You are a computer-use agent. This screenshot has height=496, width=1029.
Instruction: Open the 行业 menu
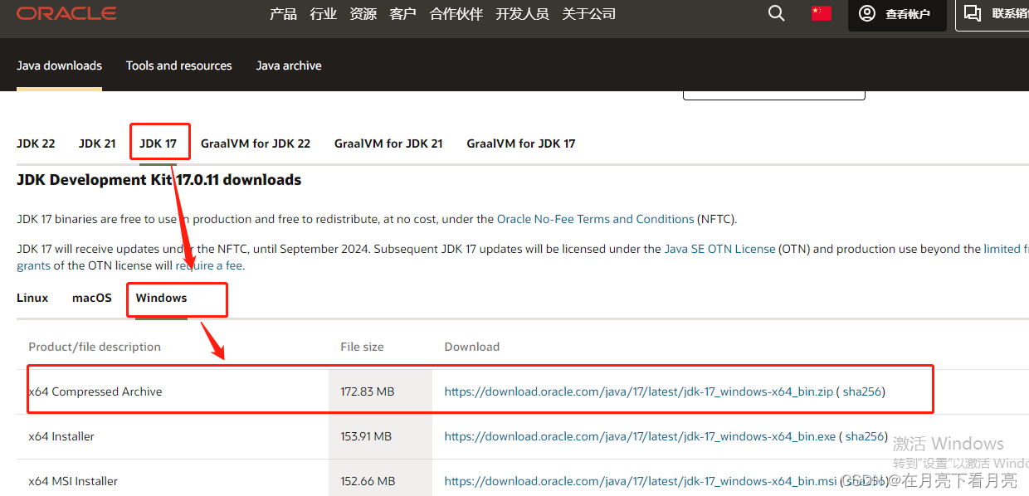point(324,14)
